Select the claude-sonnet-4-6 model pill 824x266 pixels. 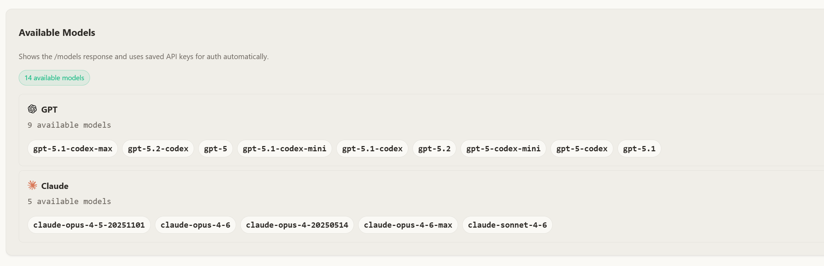click(507, 225)
